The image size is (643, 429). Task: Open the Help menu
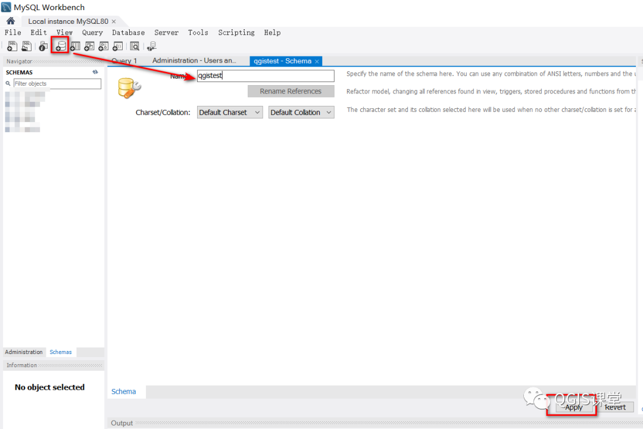click(x=272, y=32)
